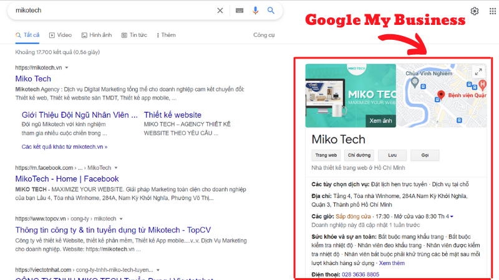Open the on-screen keyboard icon
Viewport: 499px width, 280px height.
coord(240,11)
